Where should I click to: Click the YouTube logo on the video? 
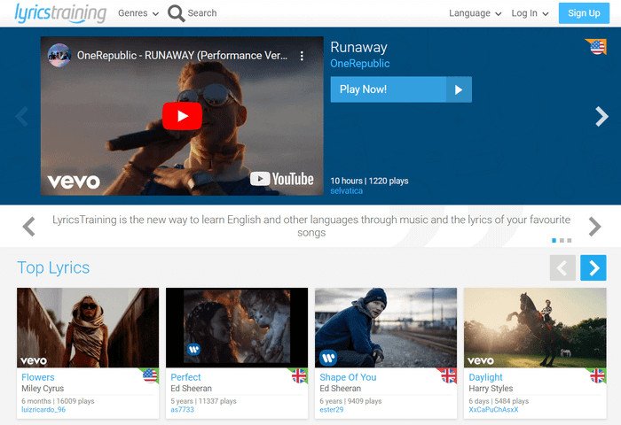(x=281, y=179)
